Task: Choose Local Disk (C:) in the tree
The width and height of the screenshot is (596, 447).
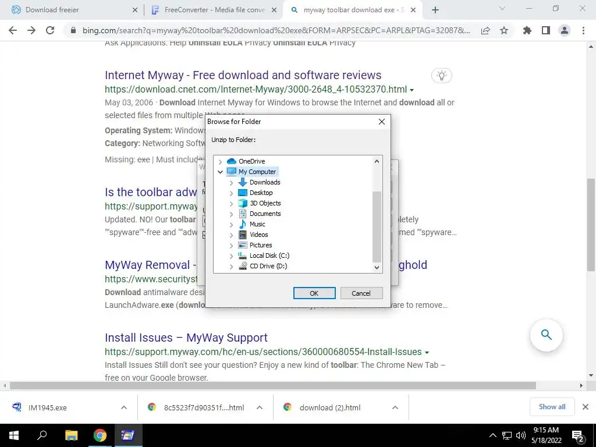Action: (x=269, y=256)
